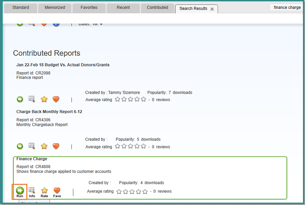
Task: Click third average rating star for Budget report
Action: coord(131,99)
